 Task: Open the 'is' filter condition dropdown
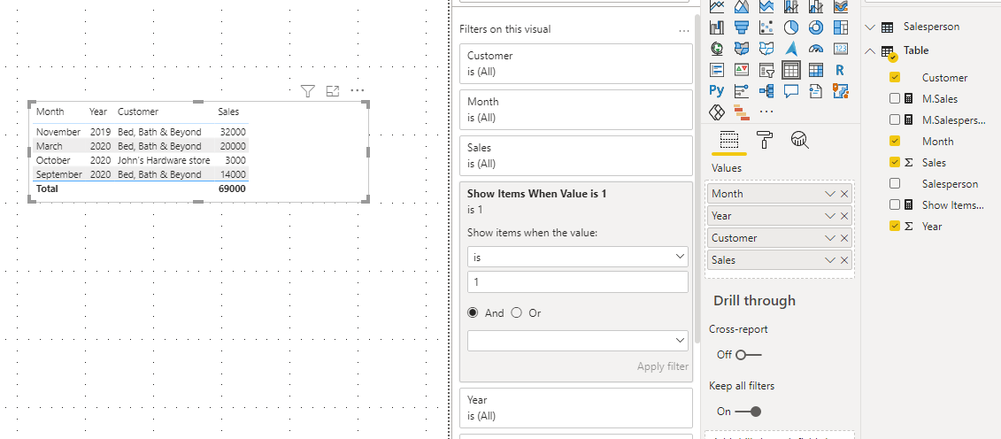tap(578, 257)
